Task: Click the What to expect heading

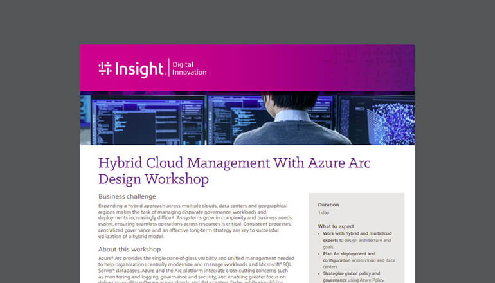Action: (336, 226)
